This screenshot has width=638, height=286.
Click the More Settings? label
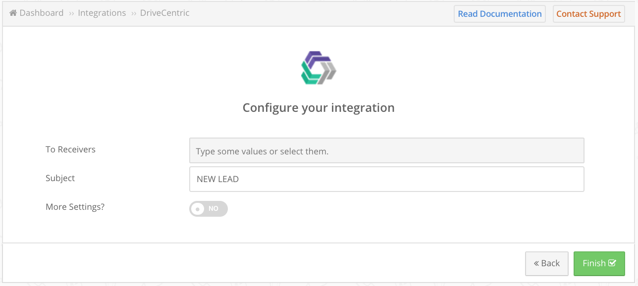(75, 207)
